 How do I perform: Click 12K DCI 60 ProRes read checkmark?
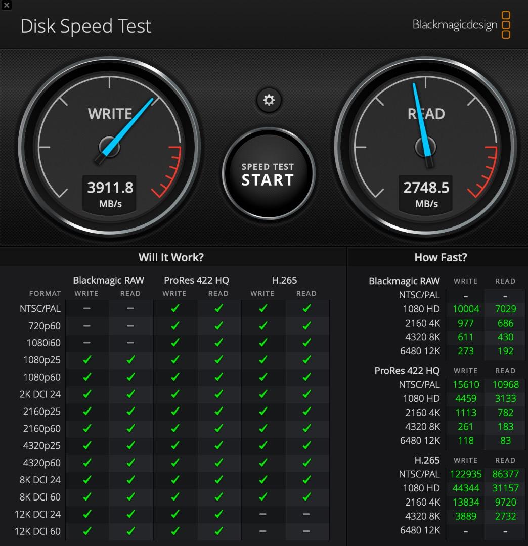[218, 531]
